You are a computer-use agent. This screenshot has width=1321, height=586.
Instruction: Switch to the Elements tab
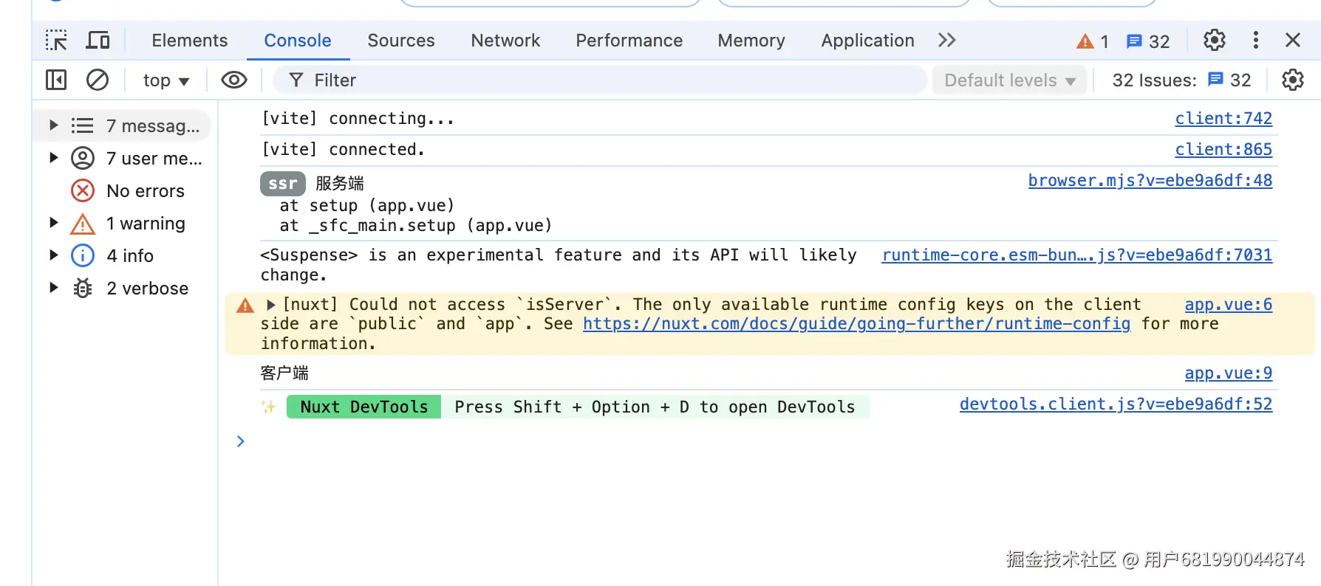click(x=189, y=41)
